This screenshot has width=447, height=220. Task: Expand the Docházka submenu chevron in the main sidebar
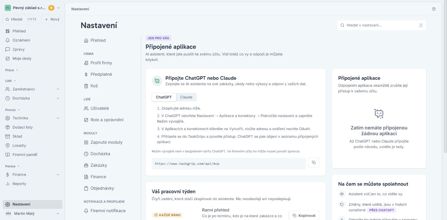coord(58,98)
